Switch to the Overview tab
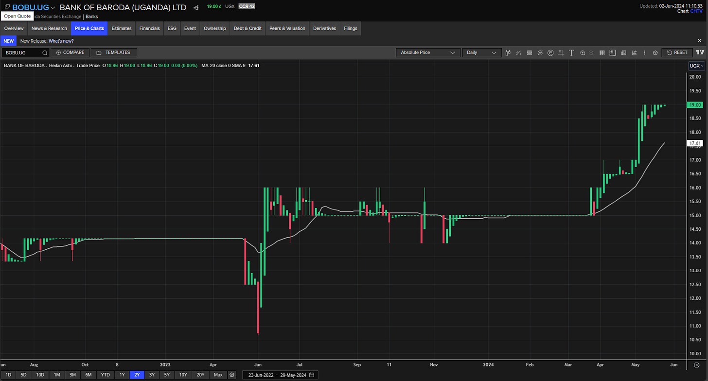The image size is (708, 381). click(14, 28)
